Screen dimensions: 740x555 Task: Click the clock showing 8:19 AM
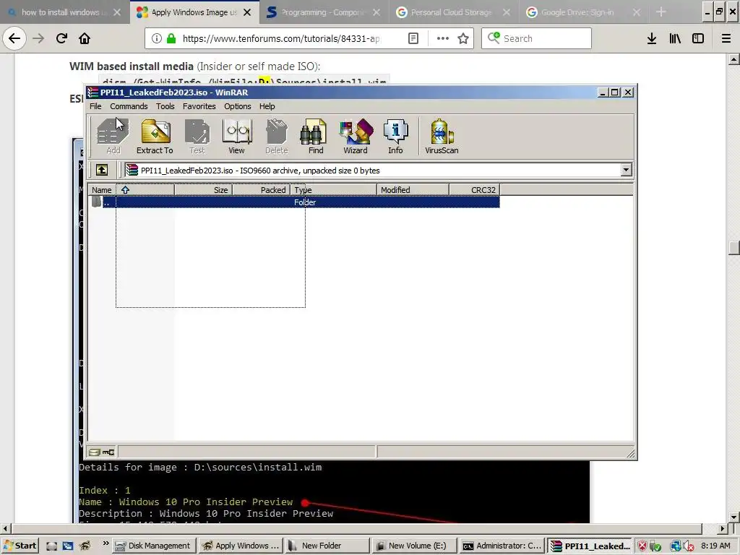click(x=715, y=546)
